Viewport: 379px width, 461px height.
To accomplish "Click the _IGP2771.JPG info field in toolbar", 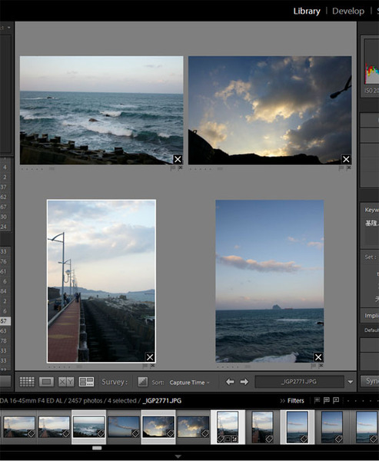I will tap(299, 382).
